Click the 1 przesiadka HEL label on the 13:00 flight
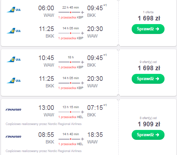177x155 pixels. point(71,117)
